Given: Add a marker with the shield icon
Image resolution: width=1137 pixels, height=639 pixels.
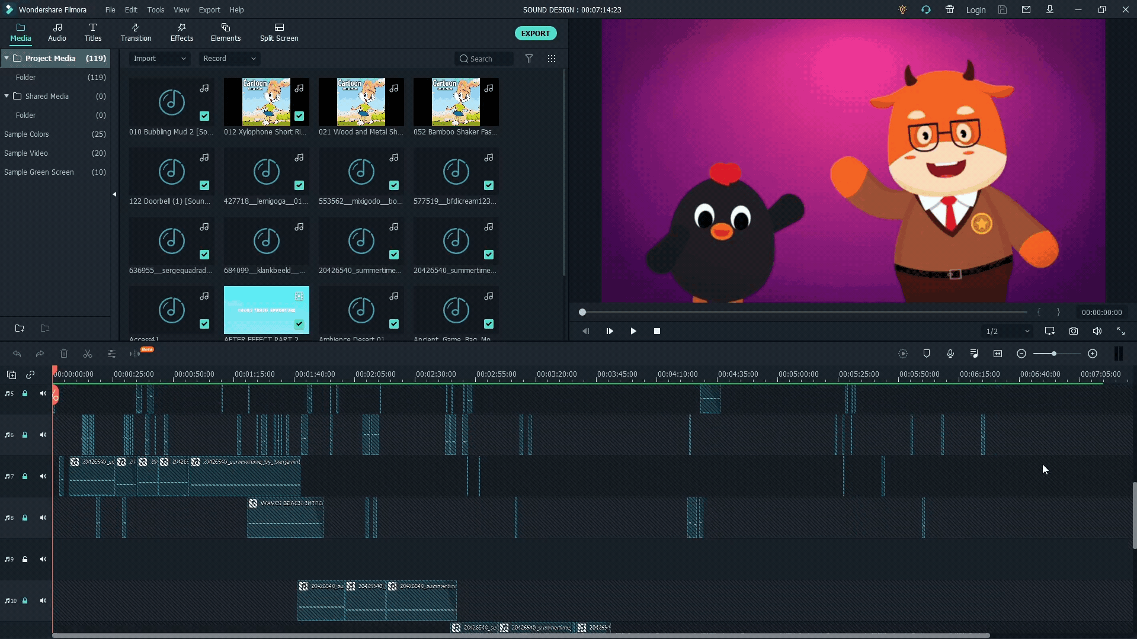Looking at the screenshot, I should [927, 354].
